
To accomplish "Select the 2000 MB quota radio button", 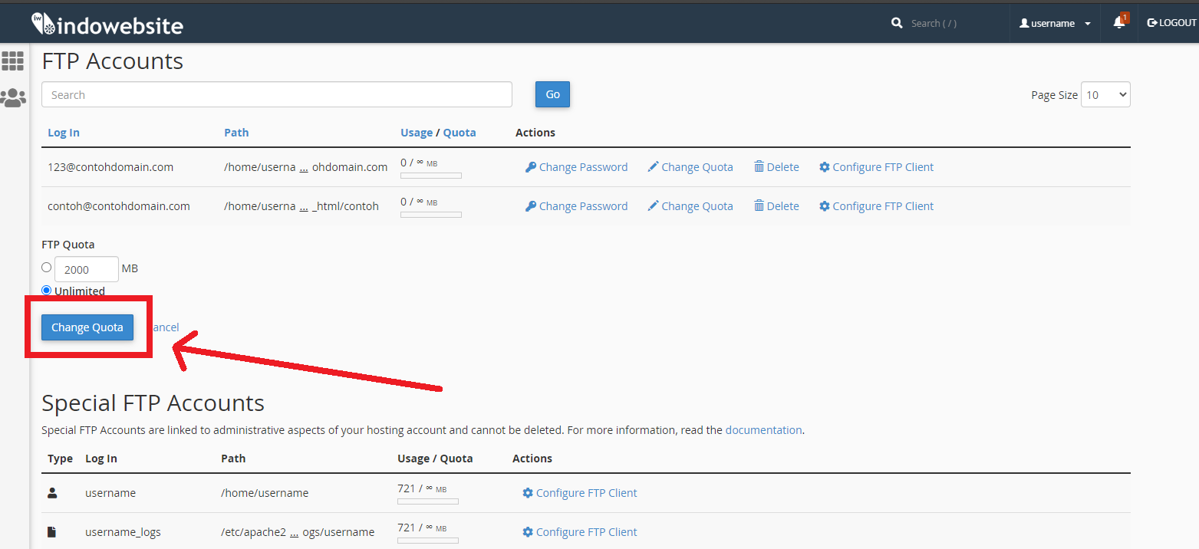I will (x=47, y=268).
